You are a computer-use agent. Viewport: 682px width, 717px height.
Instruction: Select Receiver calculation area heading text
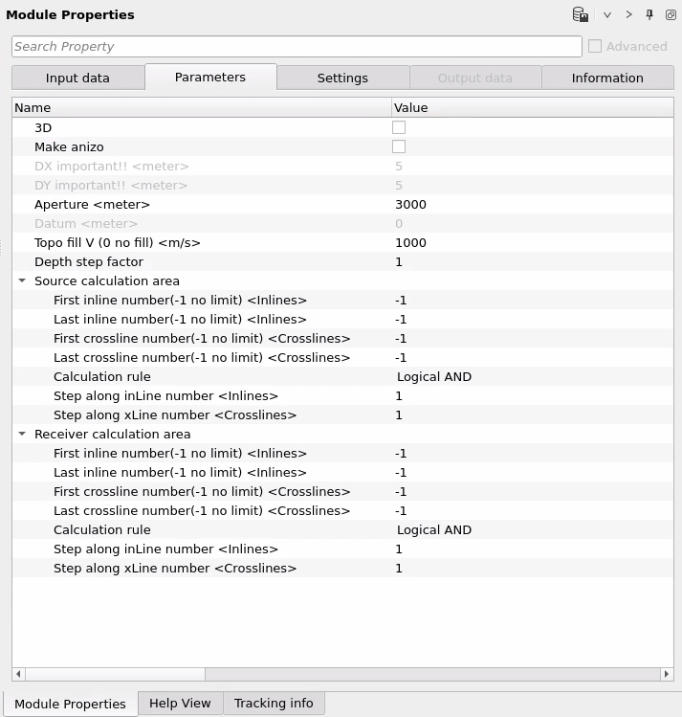(112, 435)
